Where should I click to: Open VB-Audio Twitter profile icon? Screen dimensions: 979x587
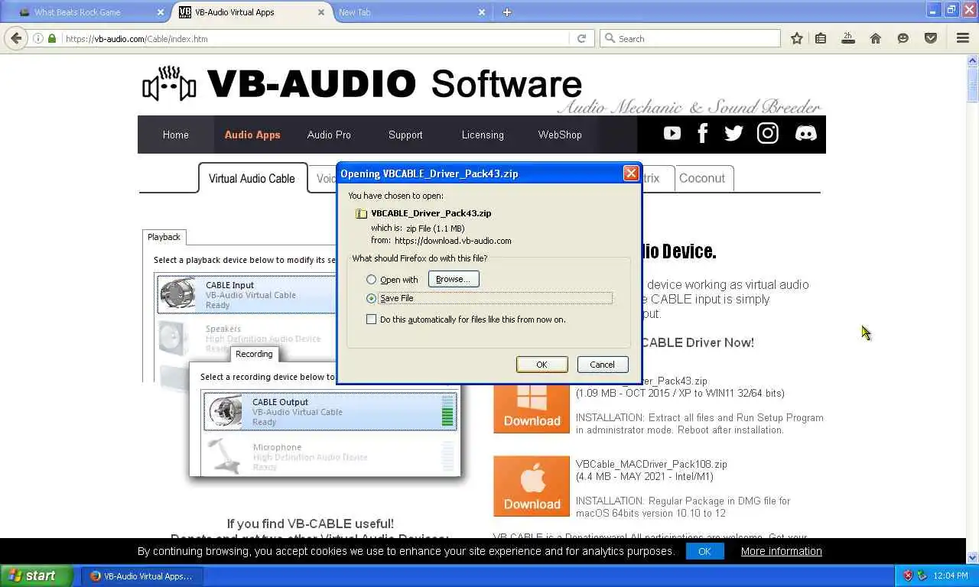click(x=733, y=134)
